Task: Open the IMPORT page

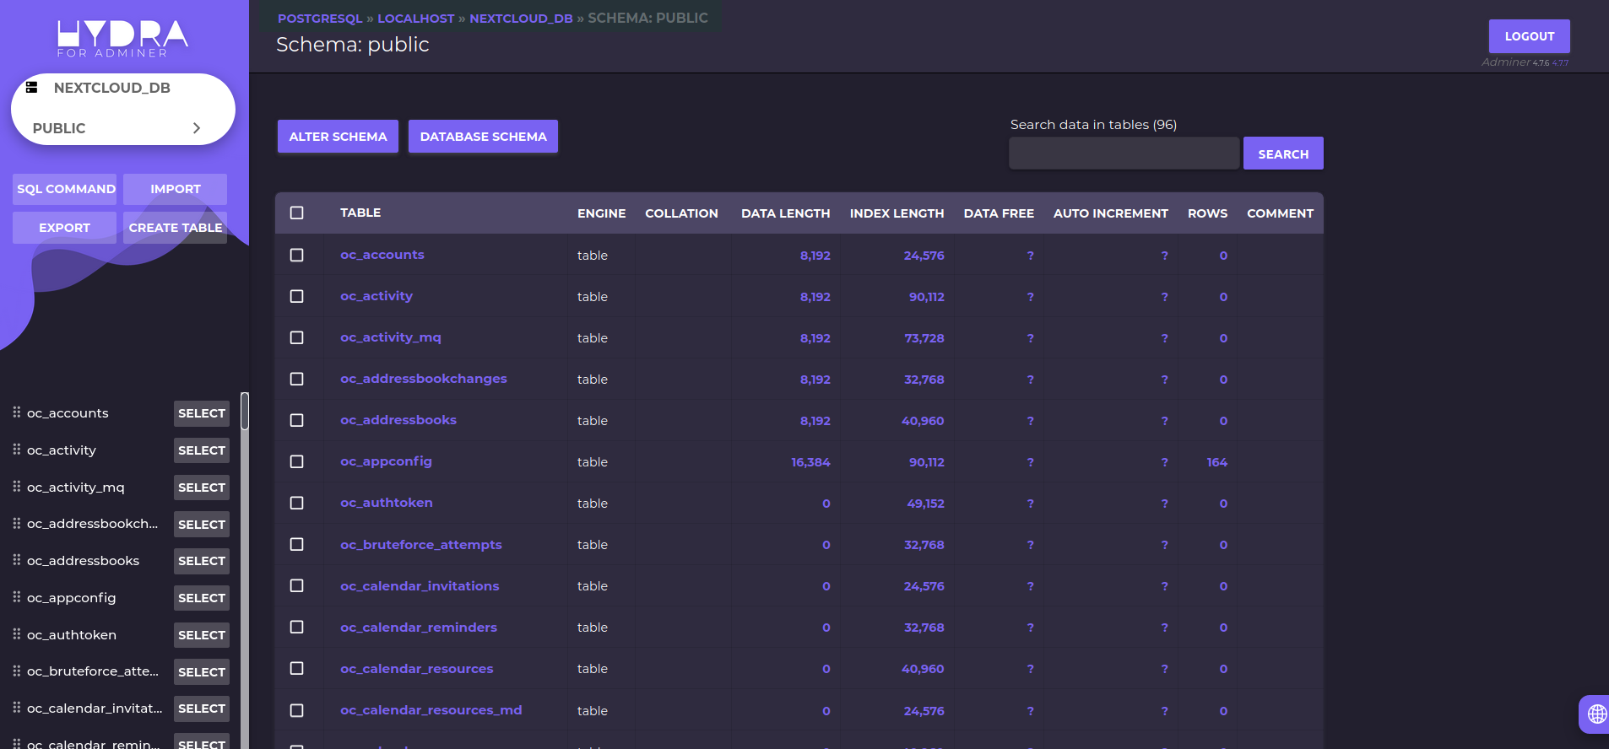Action: click(176, 189)
